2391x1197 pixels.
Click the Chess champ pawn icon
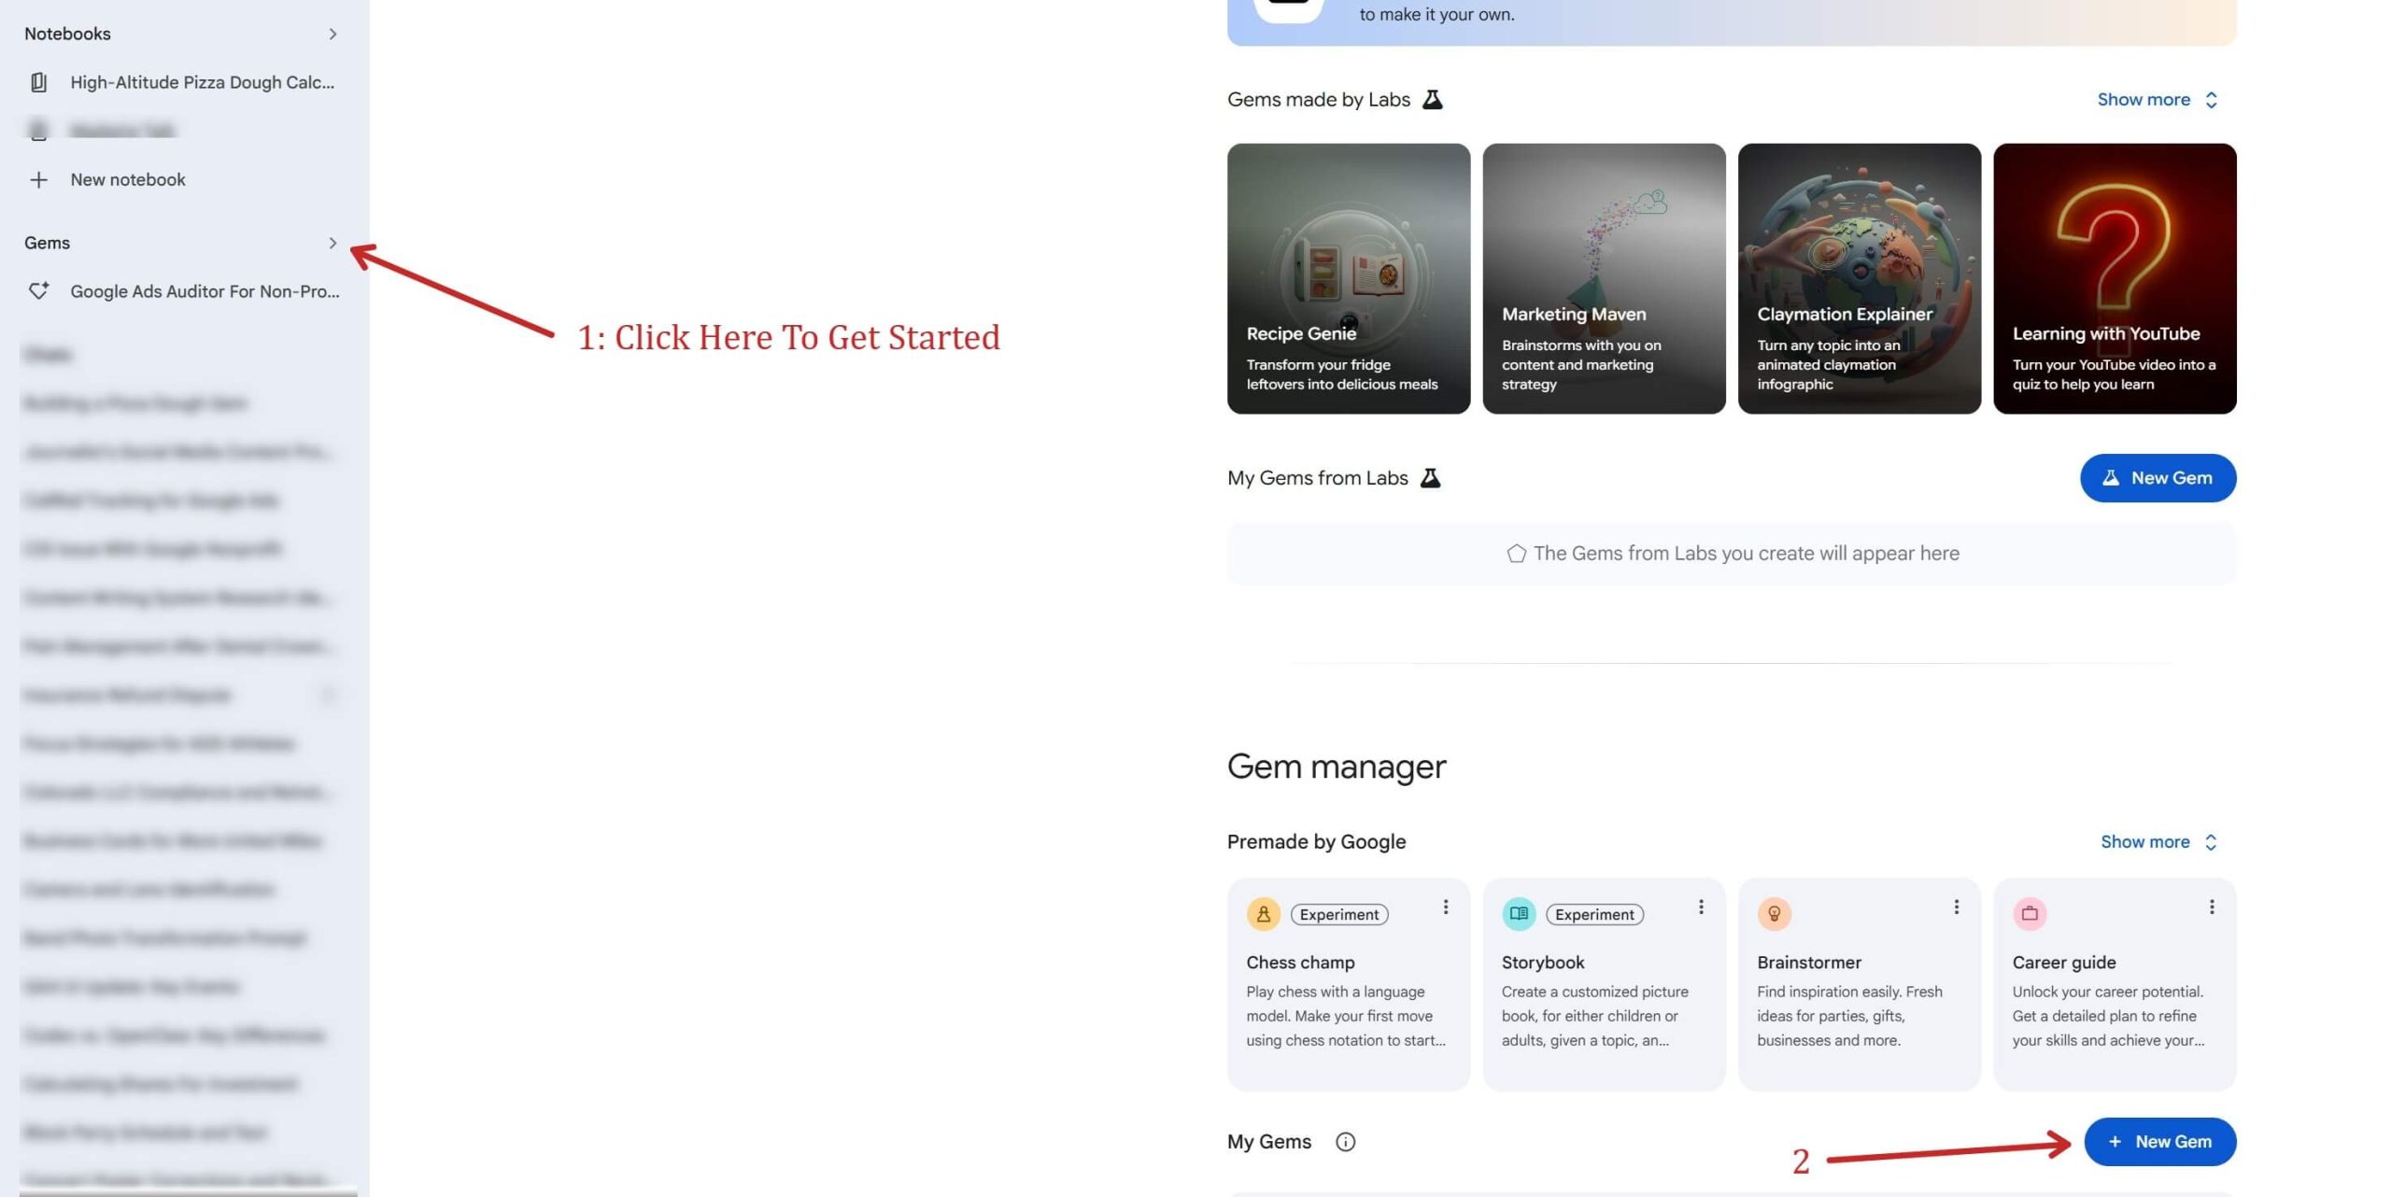coord(1263,914)
